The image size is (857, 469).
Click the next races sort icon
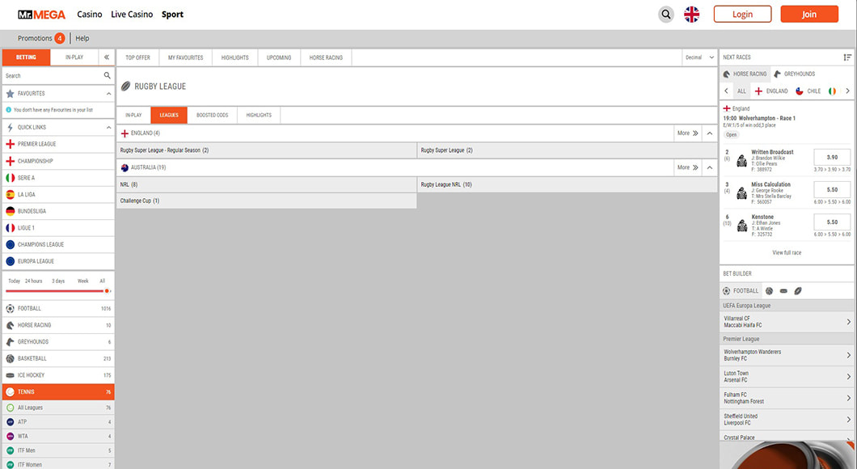(x=847, y=57)
